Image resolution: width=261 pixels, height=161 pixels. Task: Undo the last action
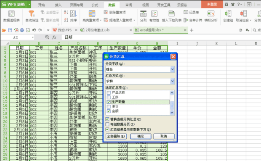pyautogui.click(x=34, y=30)
